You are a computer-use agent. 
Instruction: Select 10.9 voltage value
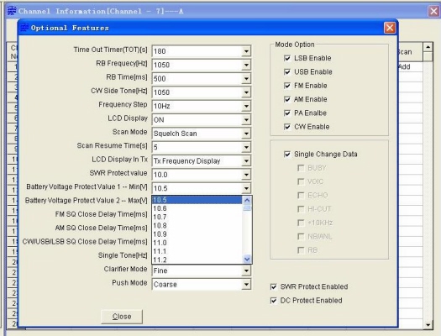tap(197, 234)
